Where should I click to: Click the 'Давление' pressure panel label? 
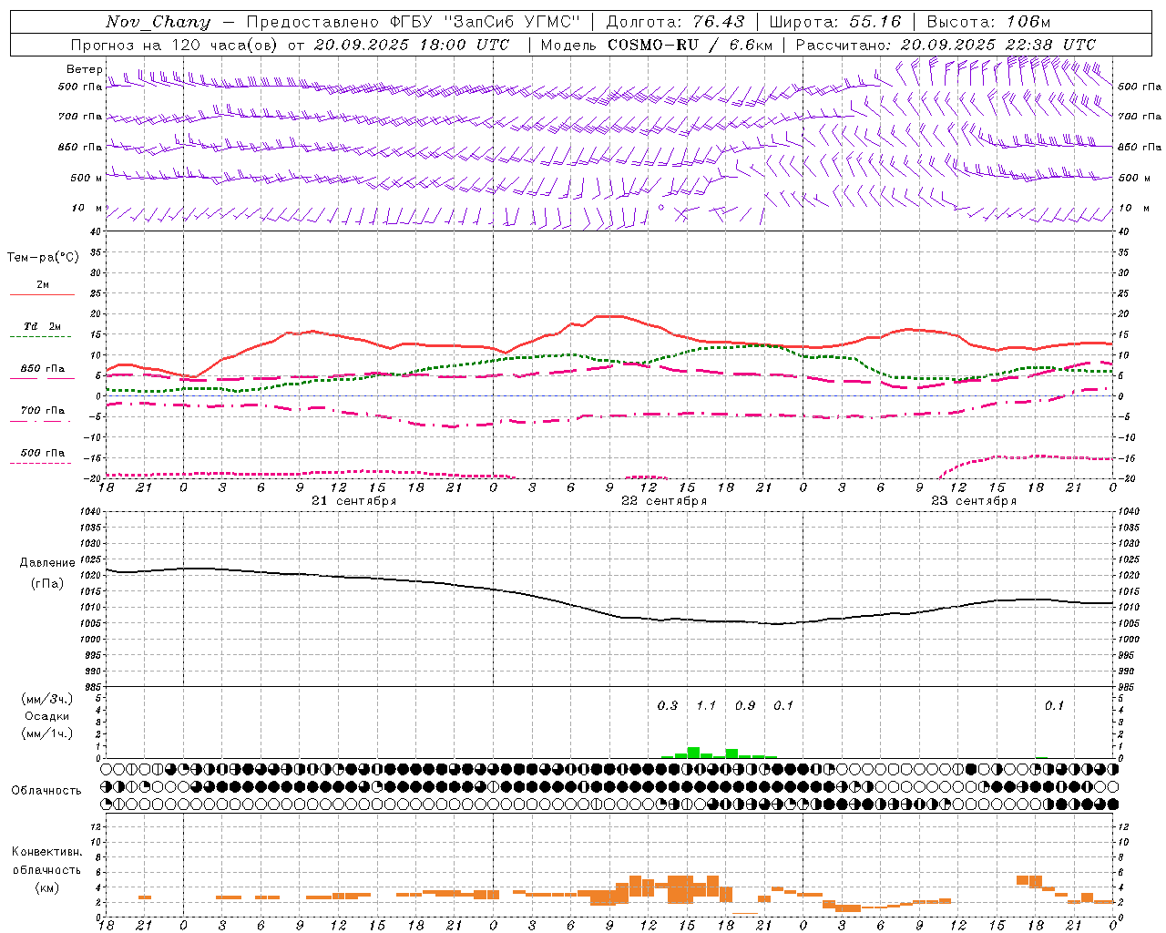click(46, 563)
